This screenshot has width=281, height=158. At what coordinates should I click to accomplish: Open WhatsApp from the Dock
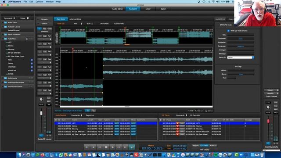click(x=61, y=155)
